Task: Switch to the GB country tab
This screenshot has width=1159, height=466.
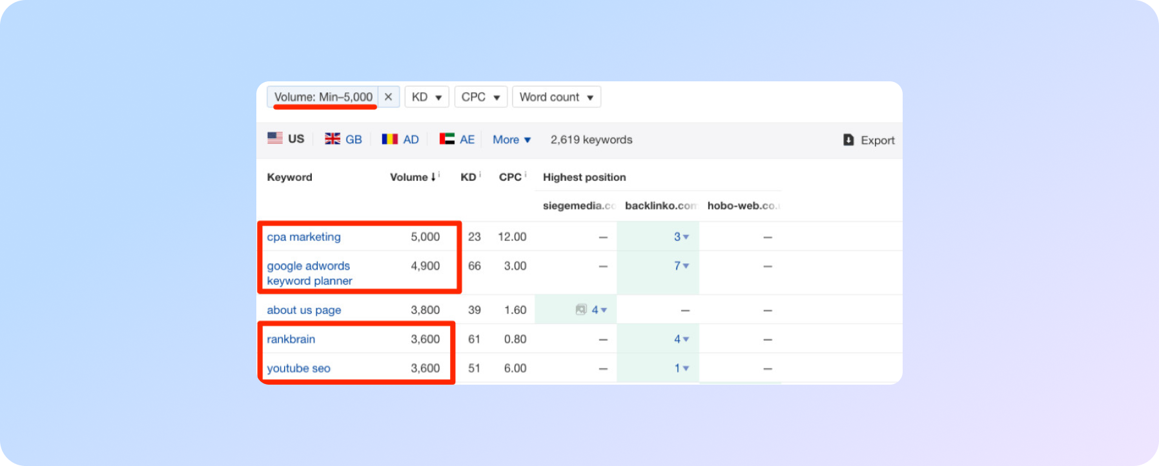Action: click(x=344, y=139)
